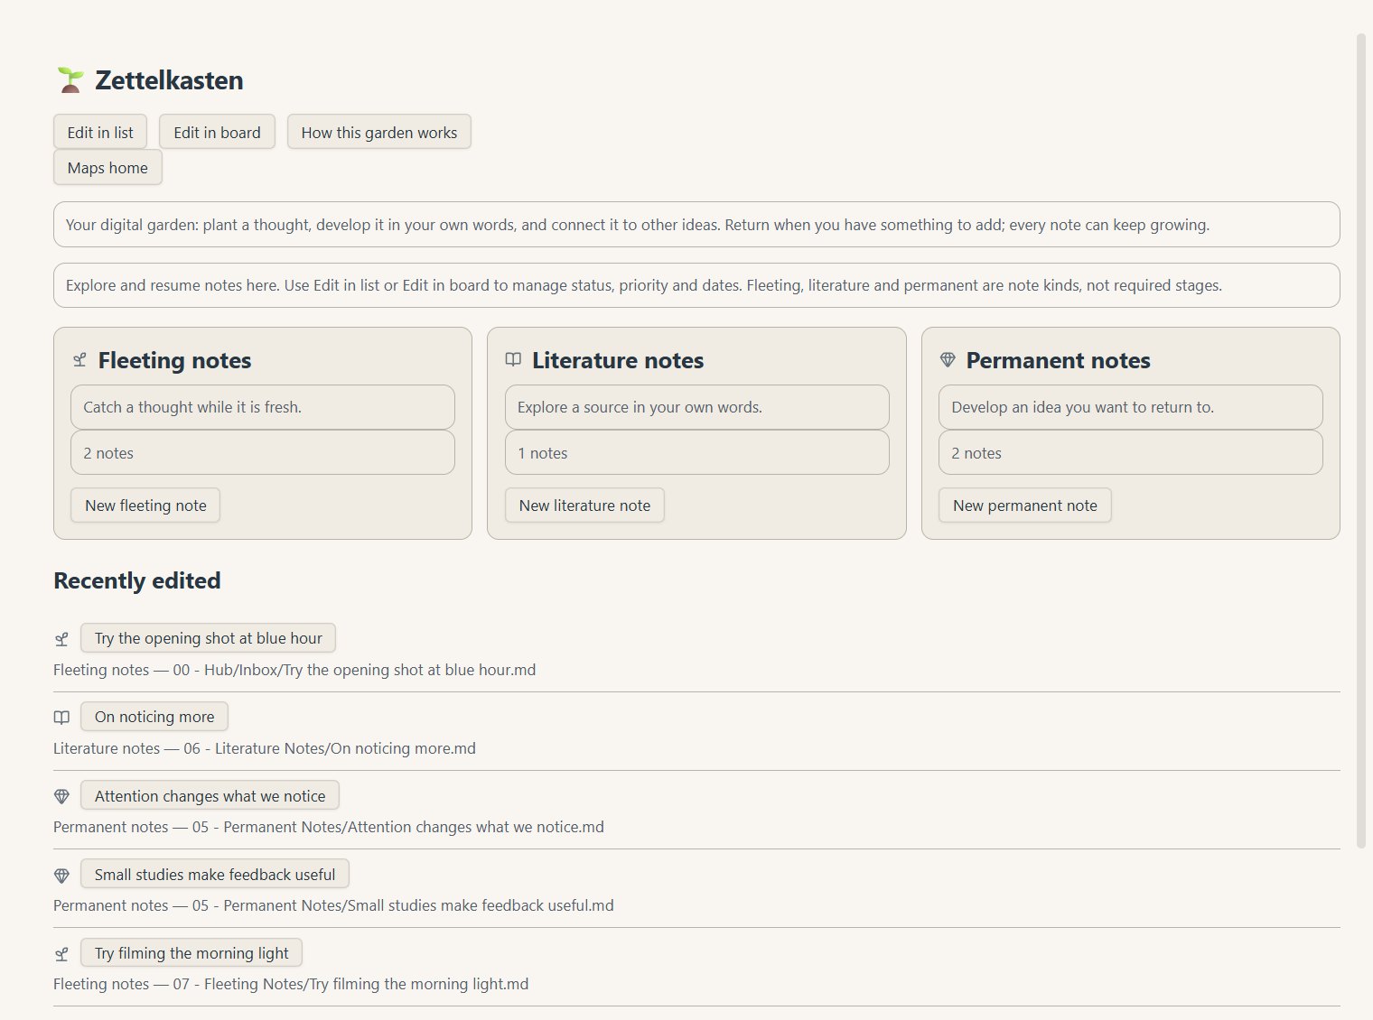This screenshot has width=1373, height=1020.
Task: Click path '00 - Hub/Inbox/Try the opening shot at blue hour.md'
Action: click(x=354, y=670)
